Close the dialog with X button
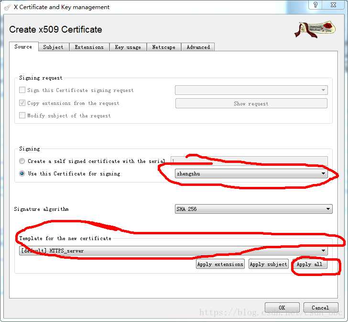This screenshot has height=322, width=348. 333,5
